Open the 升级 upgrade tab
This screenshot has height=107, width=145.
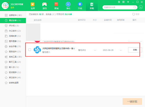click(x=80, y=6)
